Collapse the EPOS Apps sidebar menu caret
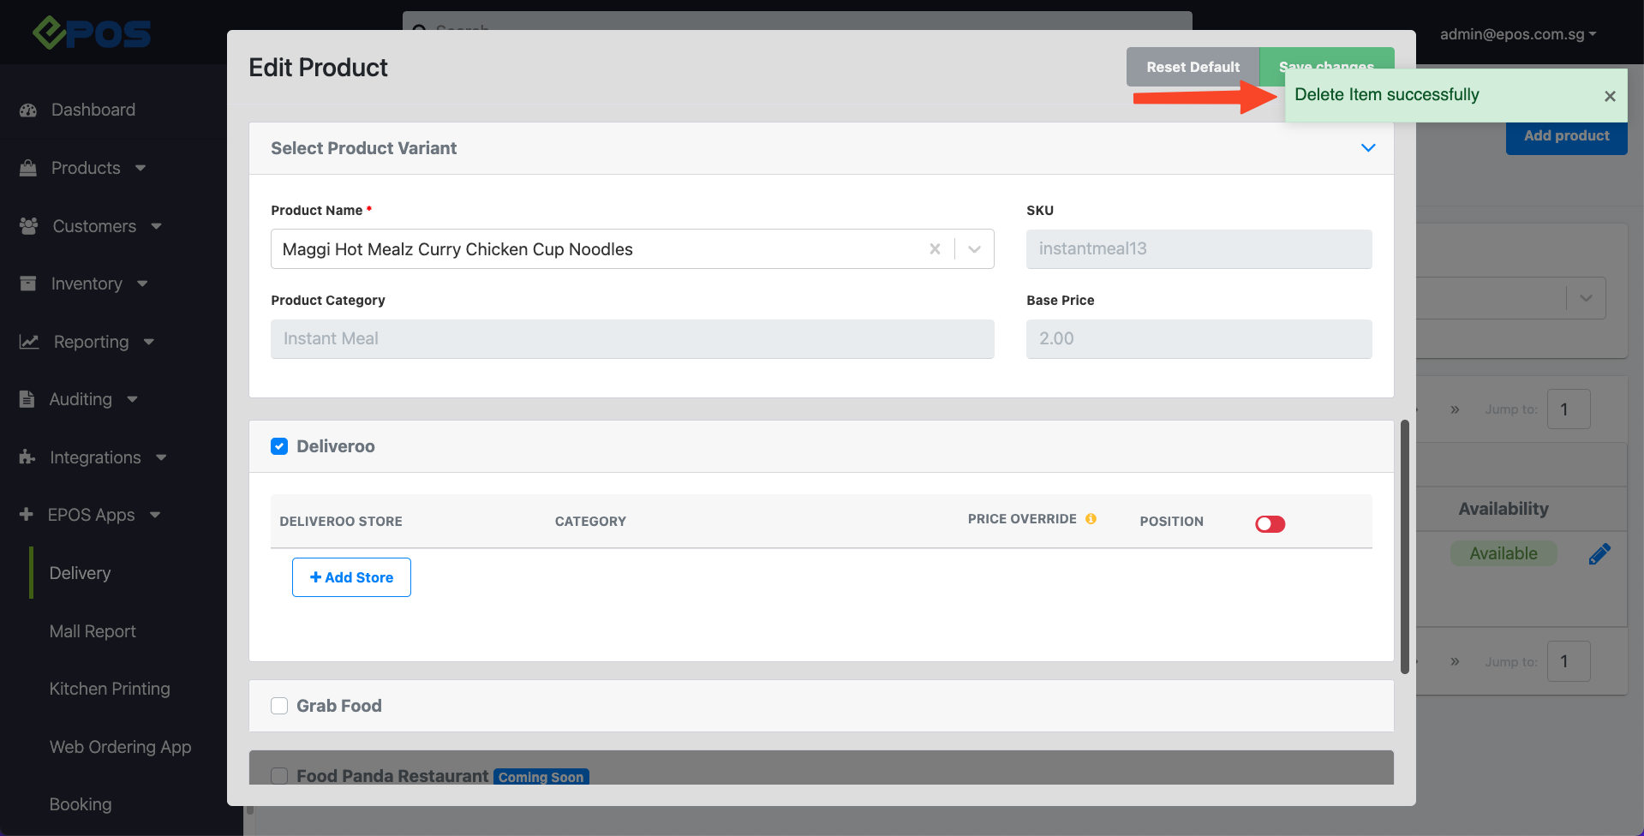This screenshot has width=1644, height=836. (156, 515)
